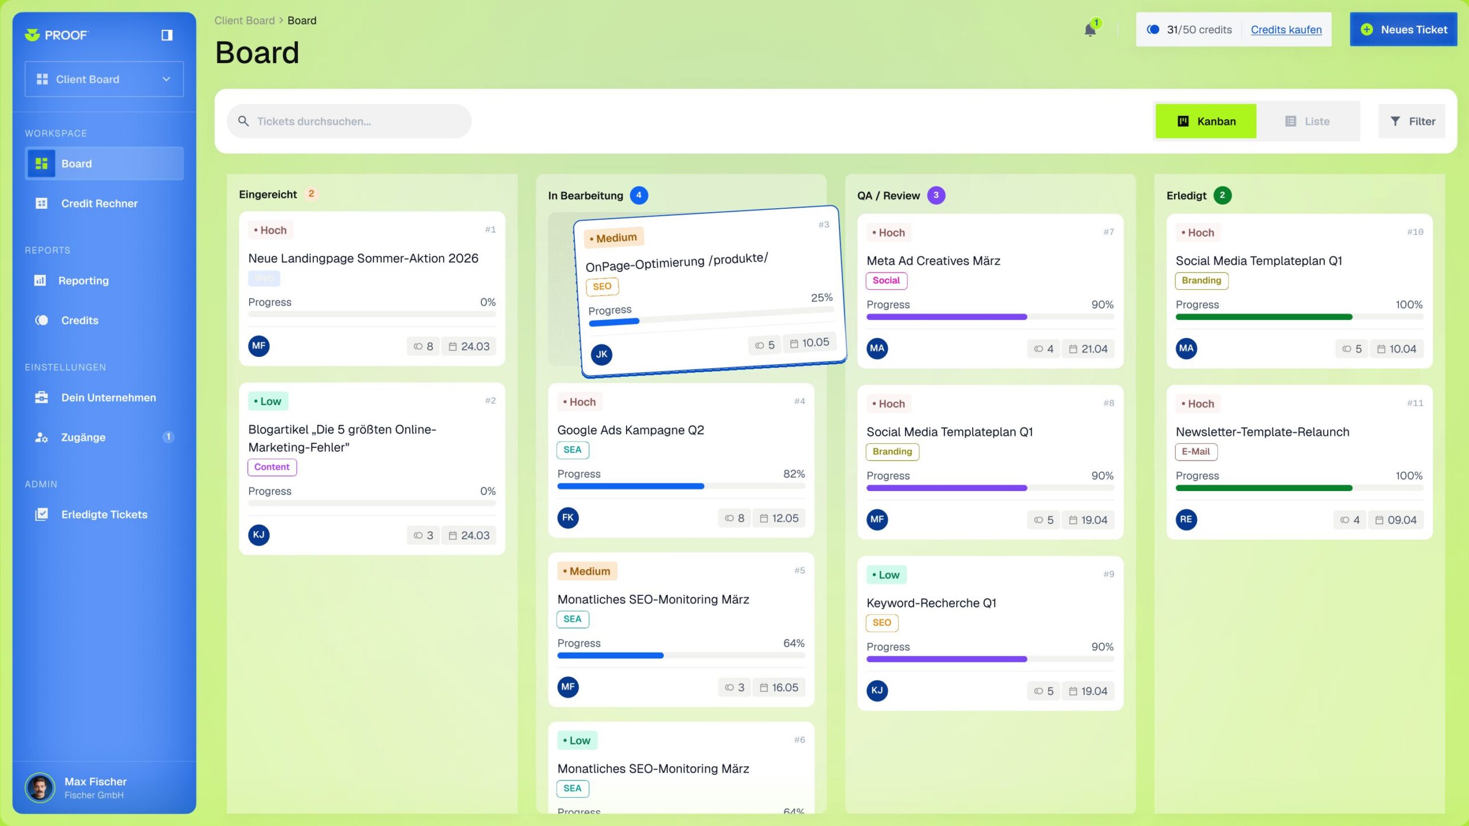Click the RE avatar on Newsletter-Template-Relaunch
This screenshot has height=826, width=1469.
point(1186,519)
